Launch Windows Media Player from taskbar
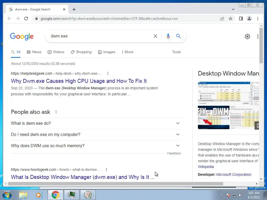This screenshot has width=267, height=200. [39, 195]
